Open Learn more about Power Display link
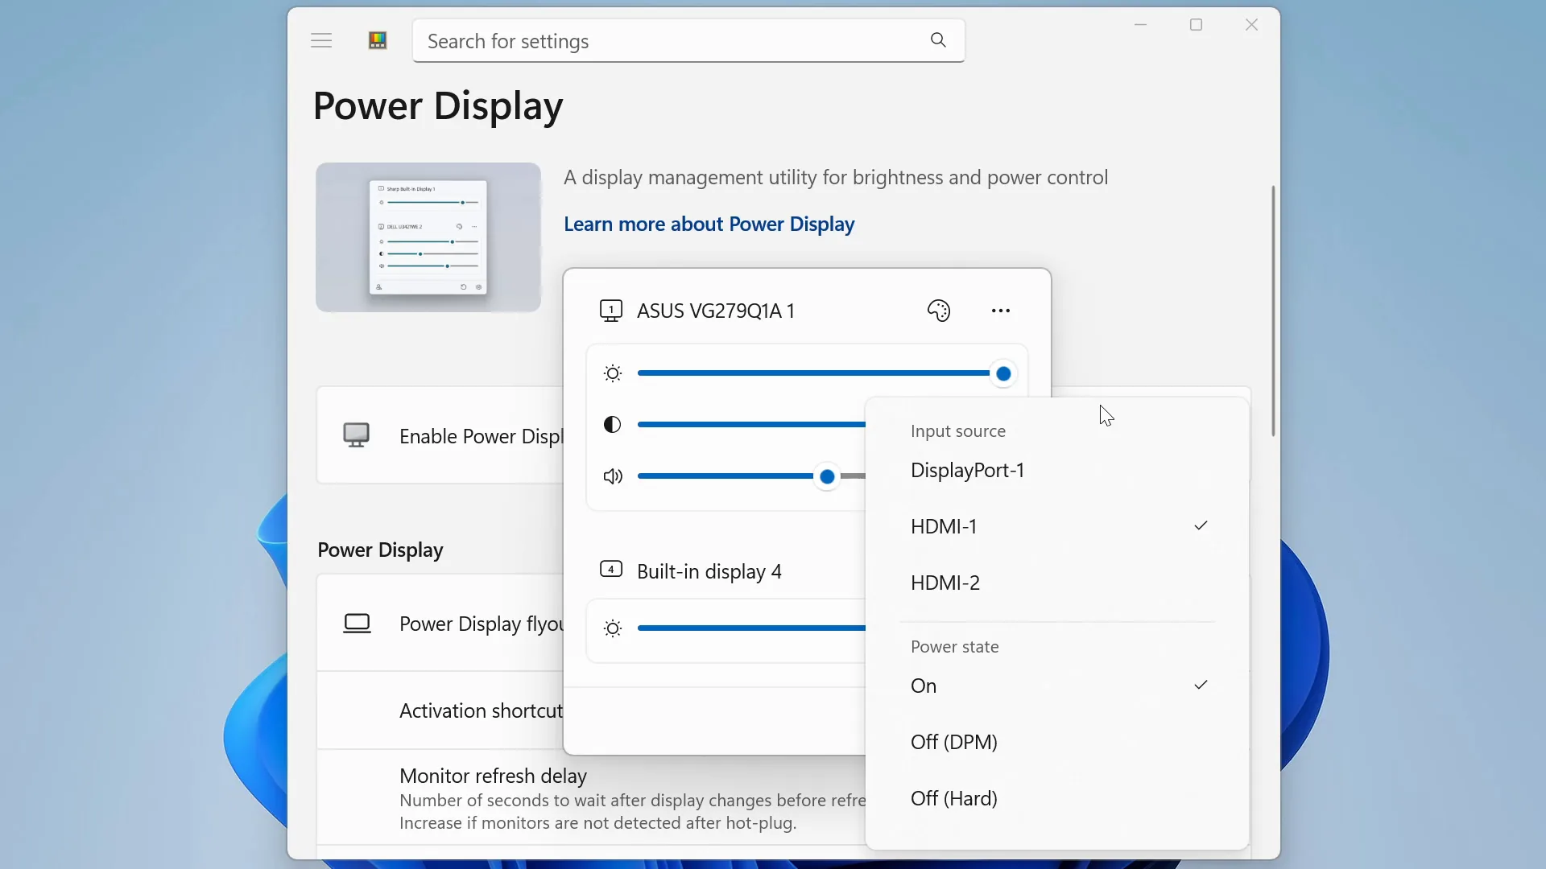Screen dimensions: 1546x869 709,224
